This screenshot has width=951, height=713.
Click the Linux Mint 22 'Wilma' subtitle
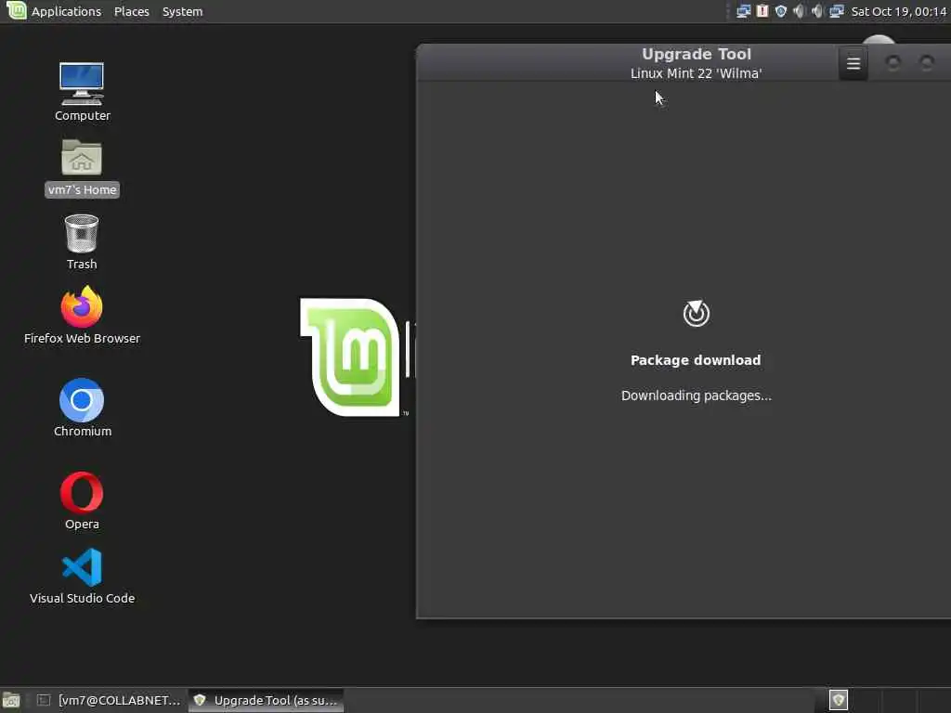[x=697, y=73]
